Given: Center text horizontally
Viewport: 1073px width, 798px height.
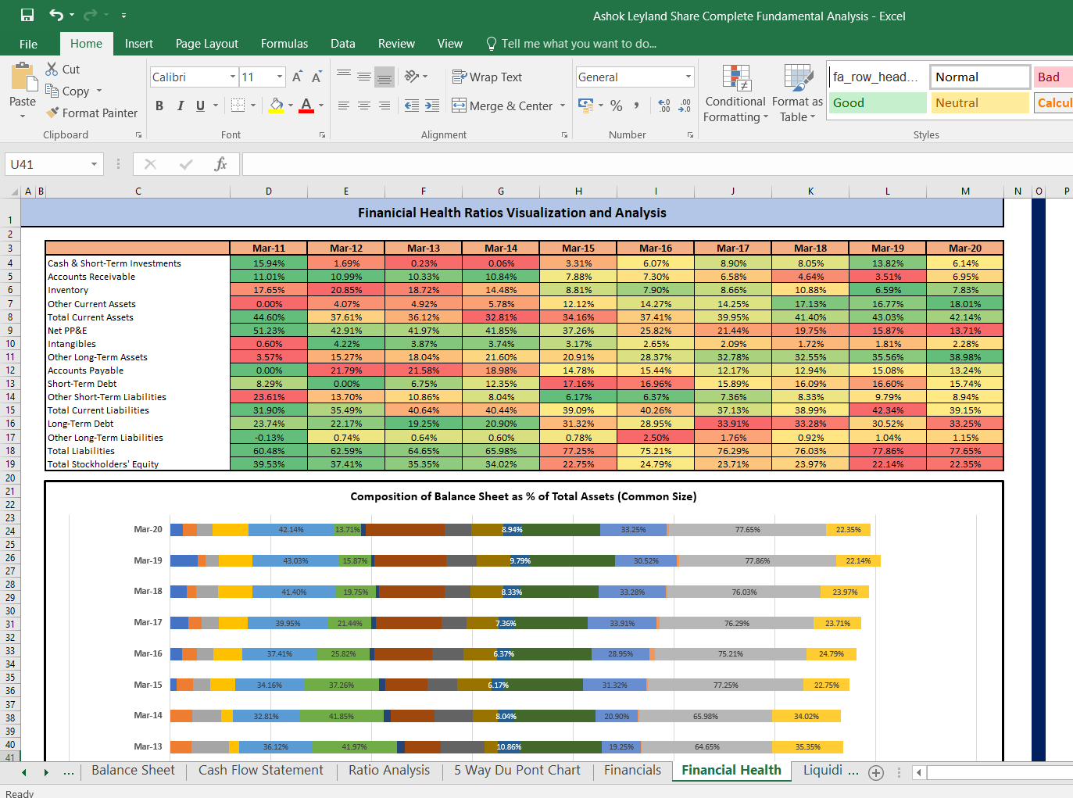Looking at the screenshot, I should 364,106.
